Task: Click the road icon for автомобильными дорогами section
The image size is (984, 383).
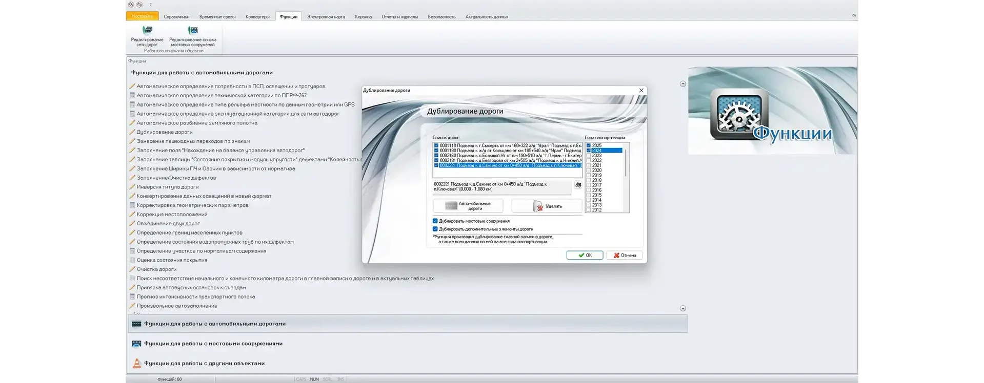Action: (136, 324)
